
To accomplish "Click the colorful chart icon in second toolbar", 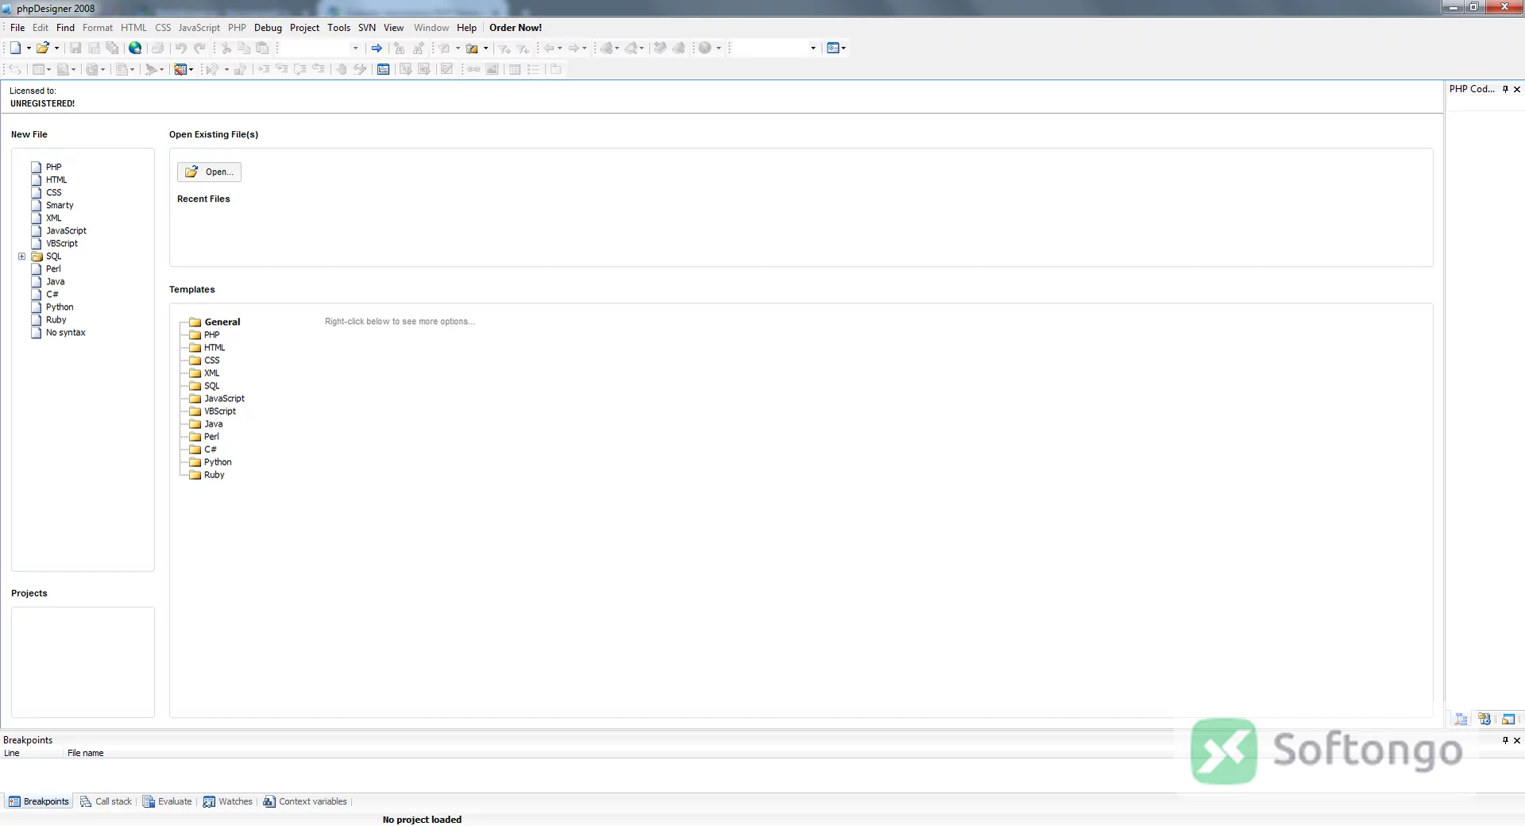I will coord(180,70).
